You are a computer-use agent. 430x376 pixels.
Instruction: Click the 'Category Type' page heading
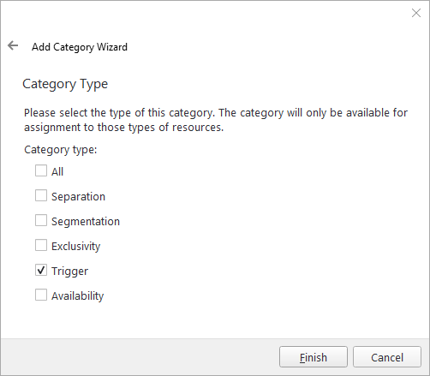[65, 84]
